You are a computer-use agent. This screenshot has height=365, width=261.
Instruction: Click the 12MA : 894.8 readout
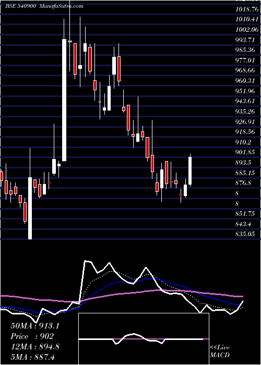point(35,347)
